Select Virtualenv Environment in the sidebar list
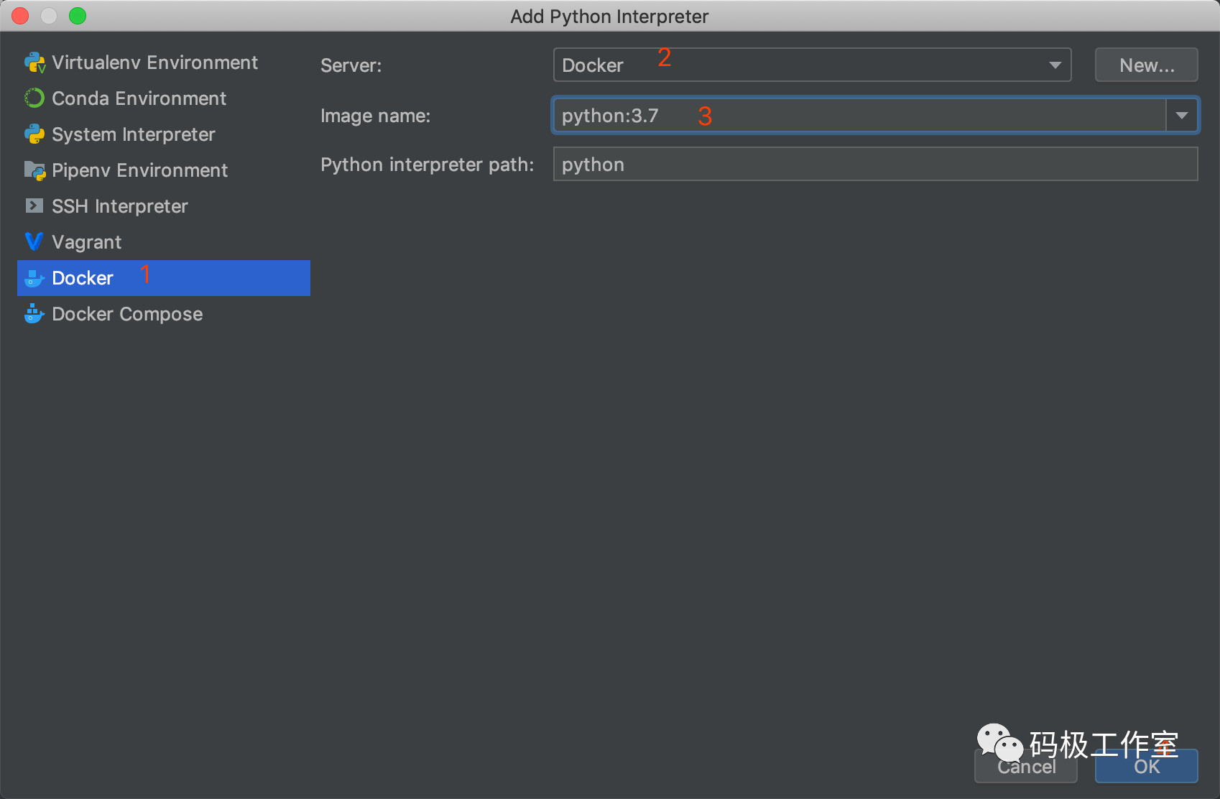The height and width of the screenshot is (799, 1220). coord(154,63)
